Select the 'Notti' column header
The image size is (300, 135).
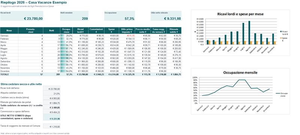point(52,31)
